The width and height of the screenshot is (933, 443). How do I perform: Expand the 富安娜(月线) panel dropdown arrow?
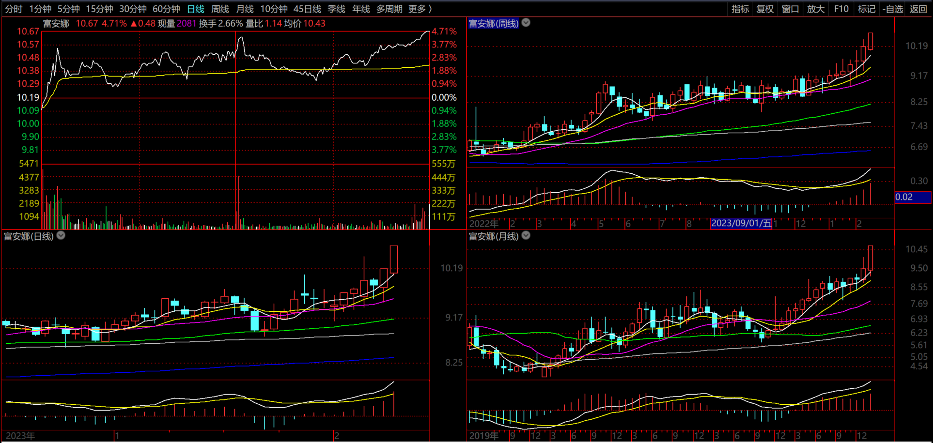point(526,236)
